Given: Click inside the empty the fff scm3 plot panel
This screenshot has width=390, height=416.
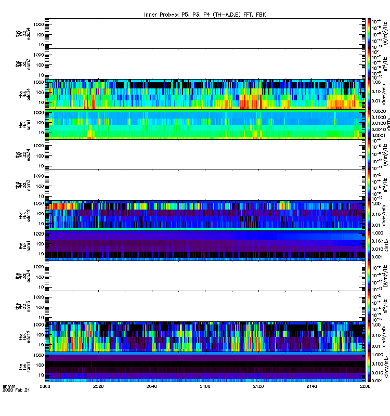Looking at the screenshot, I should click(x=205, y=306).
